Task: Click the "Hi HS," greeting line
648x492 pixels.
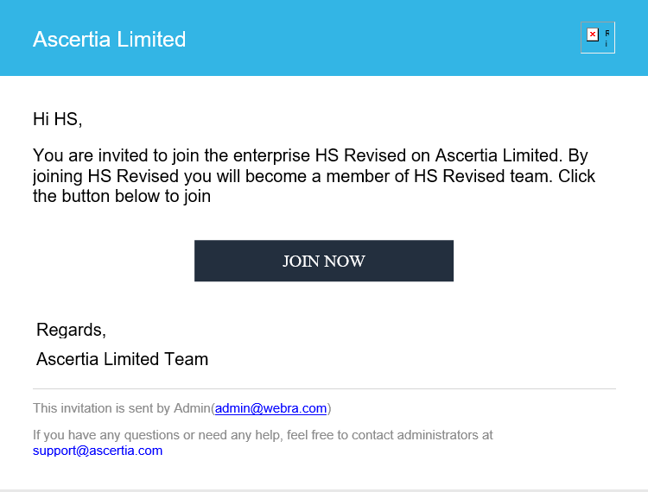Action: click(57, 119)
